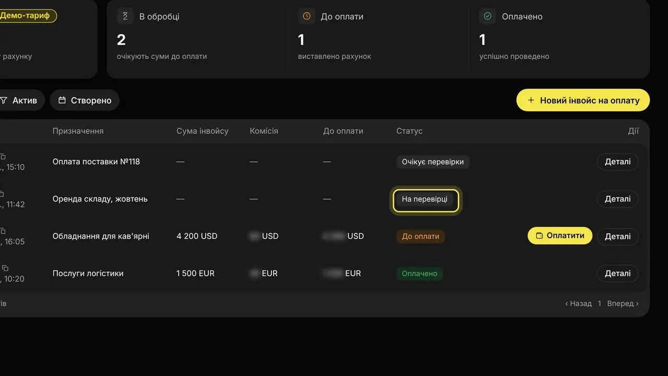
Task: Click the Дії column header
Action: coord(633,131)
